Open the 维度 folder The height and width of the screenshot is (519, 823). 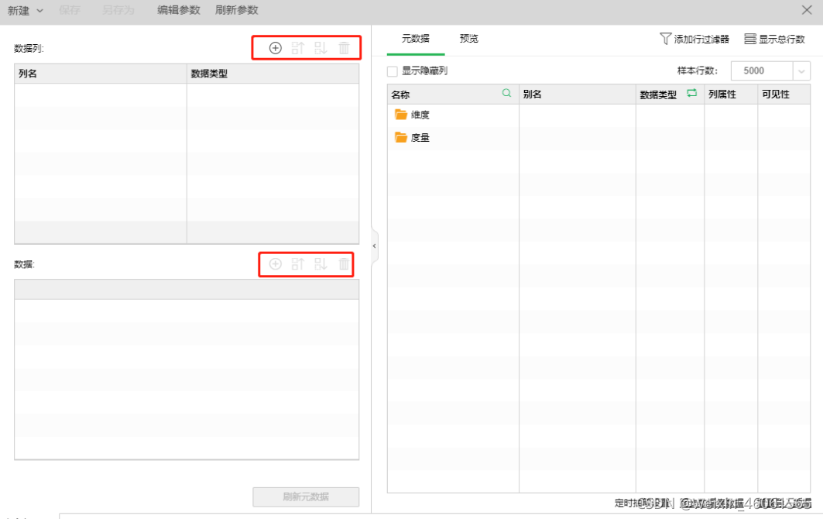(401, 115)
